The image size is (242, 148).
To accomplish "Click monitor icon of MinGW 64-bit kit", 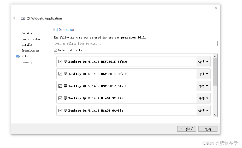I will pyautogui.click(x=65, y=111).
